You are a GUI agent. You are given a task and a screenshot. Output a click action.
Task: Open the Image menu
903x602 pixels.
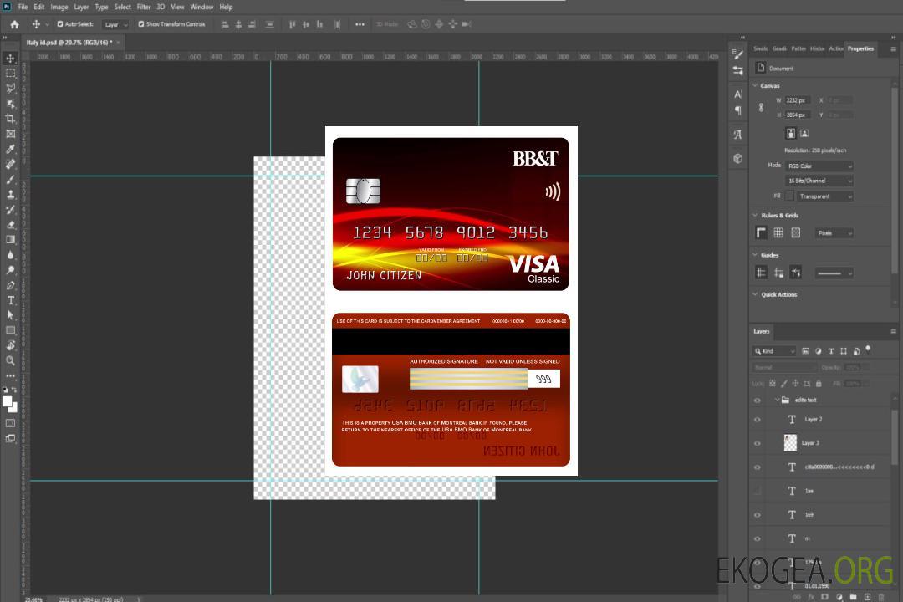pyautogui.click(x=59, y=7)
